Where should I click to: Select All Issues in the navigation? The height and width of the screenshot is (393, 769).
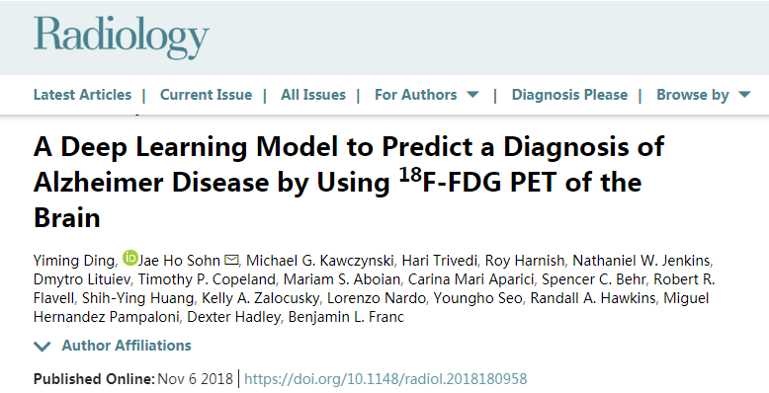coord(313,95)
